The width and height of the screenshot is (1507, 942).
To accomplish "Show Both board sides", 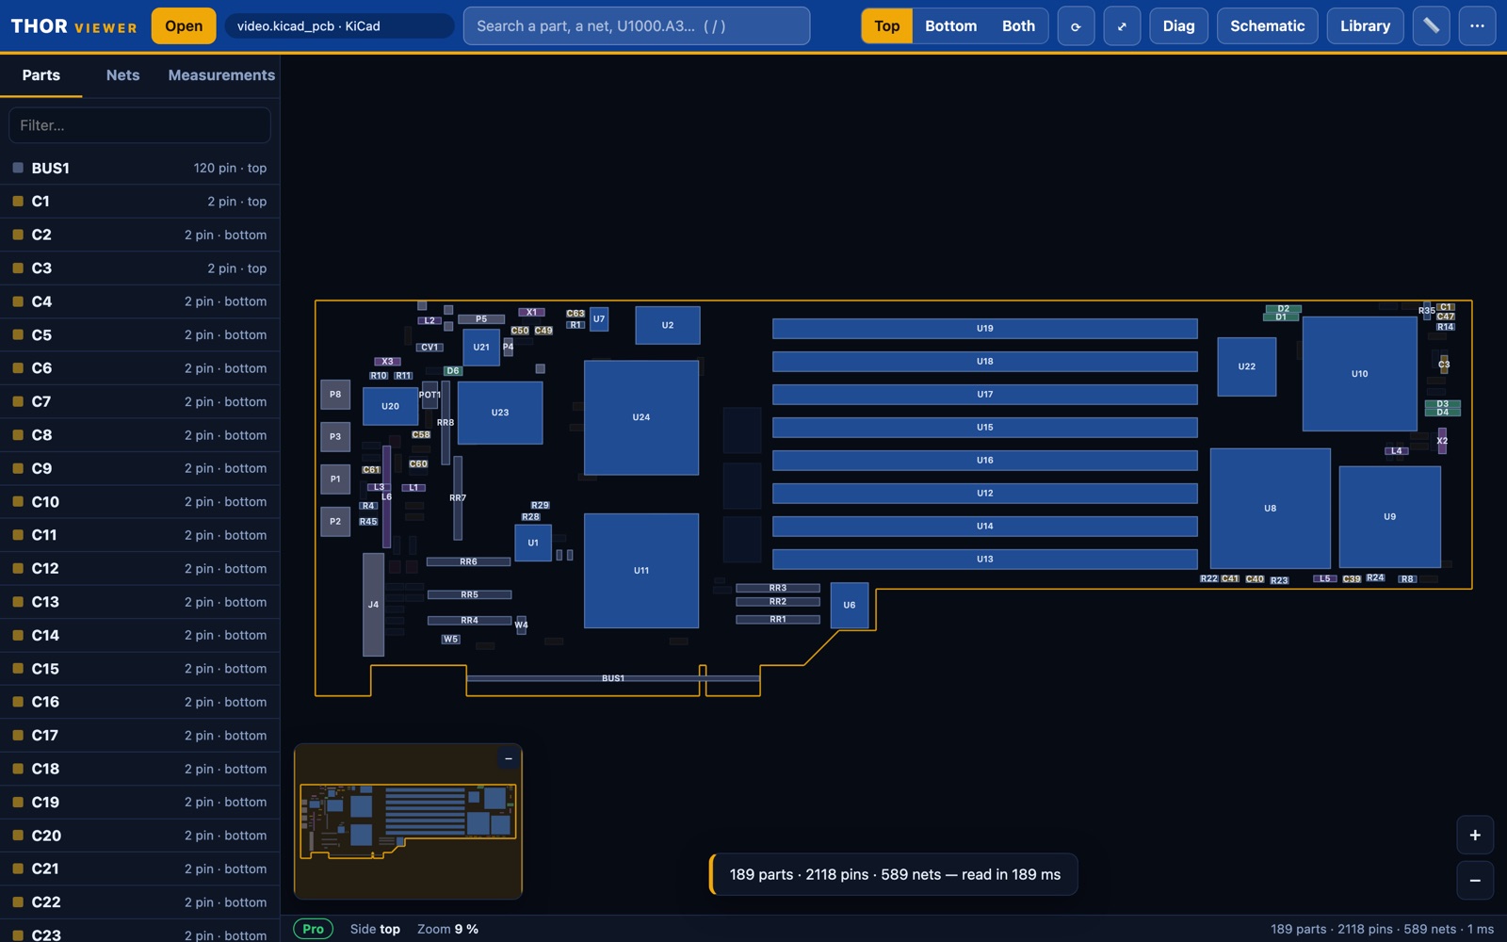I will point(1018,26).
